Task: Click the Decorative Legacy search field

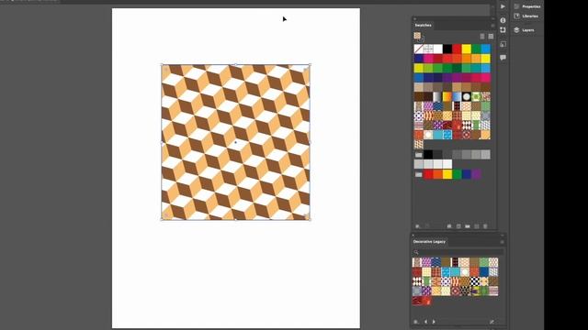Action: click(x=458, y=253)
